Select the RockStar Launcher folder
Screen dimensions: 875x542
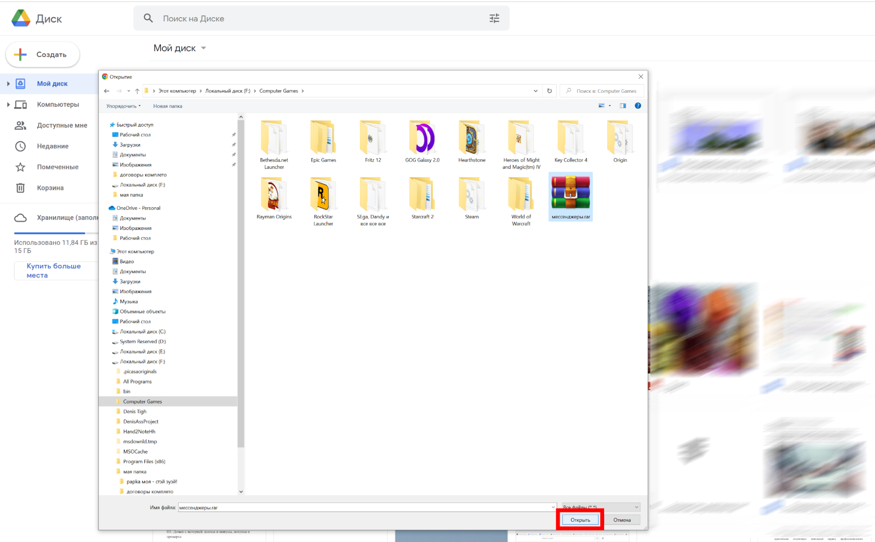tap(323, 201)
